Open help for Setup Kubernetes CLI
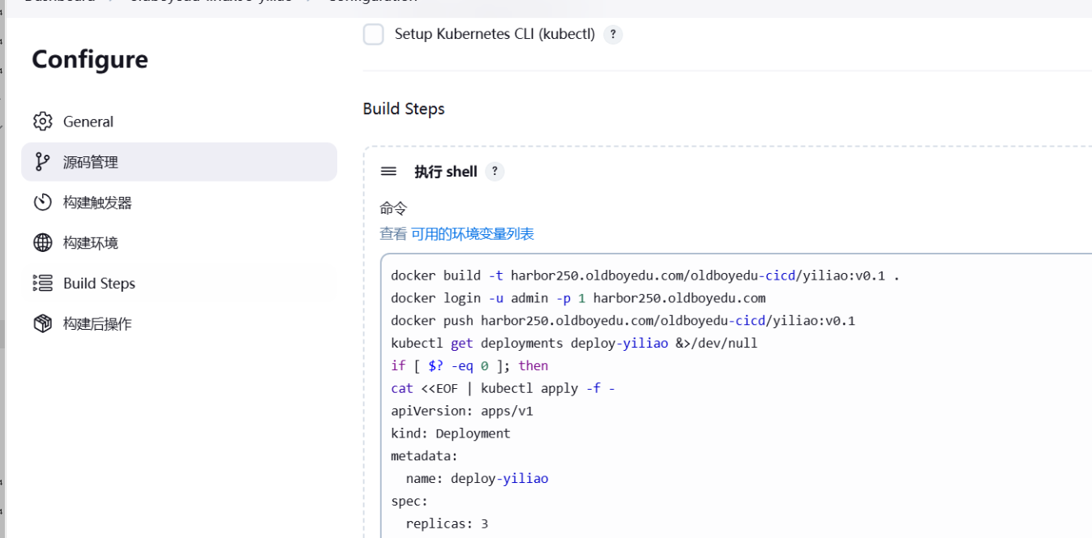The width and height of the screenshot is (1092, 538). (613, 35)
